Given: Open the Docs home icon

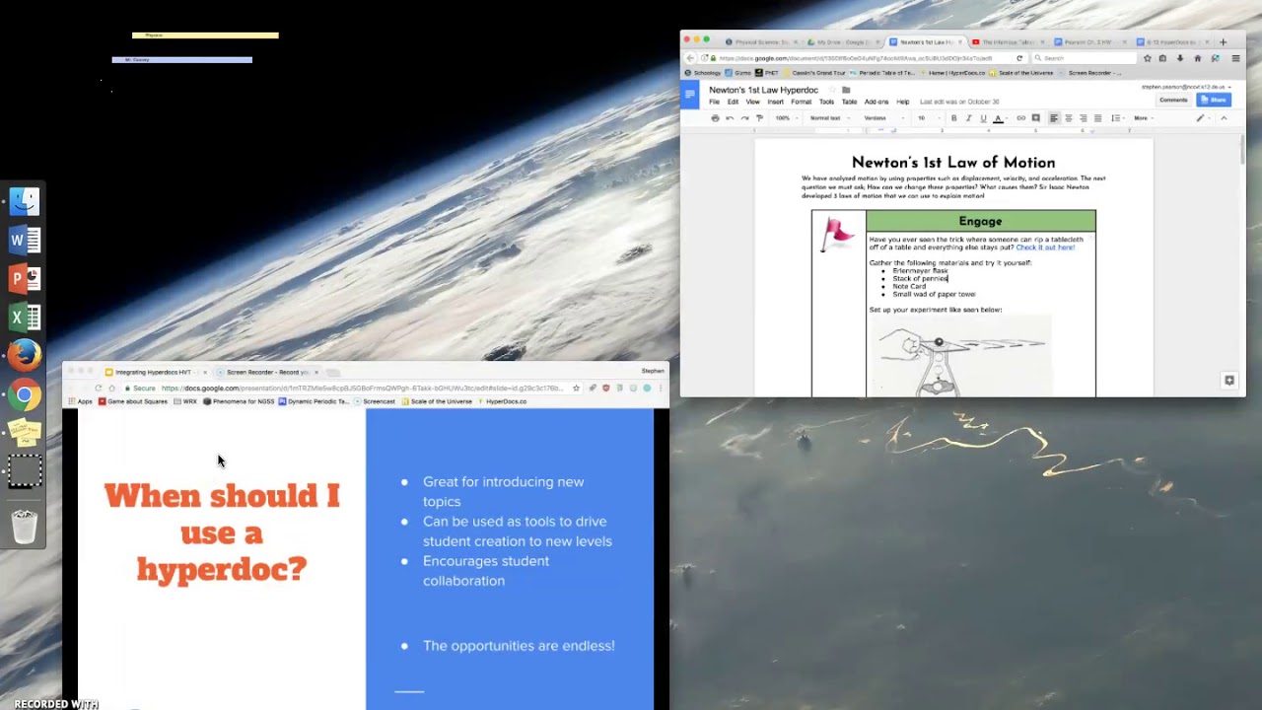Looking at the screenshot, I should tap(690, 94).
